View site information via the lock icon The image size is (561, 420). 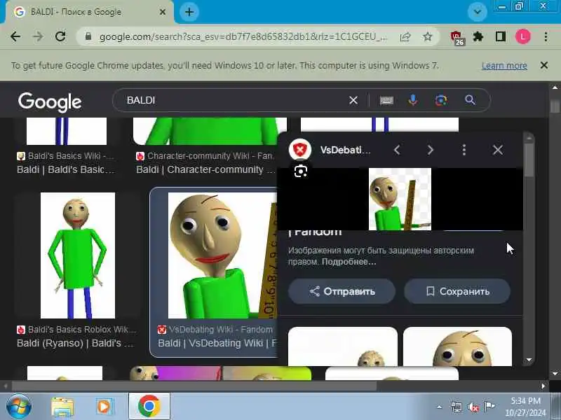[x=88, y=36]
